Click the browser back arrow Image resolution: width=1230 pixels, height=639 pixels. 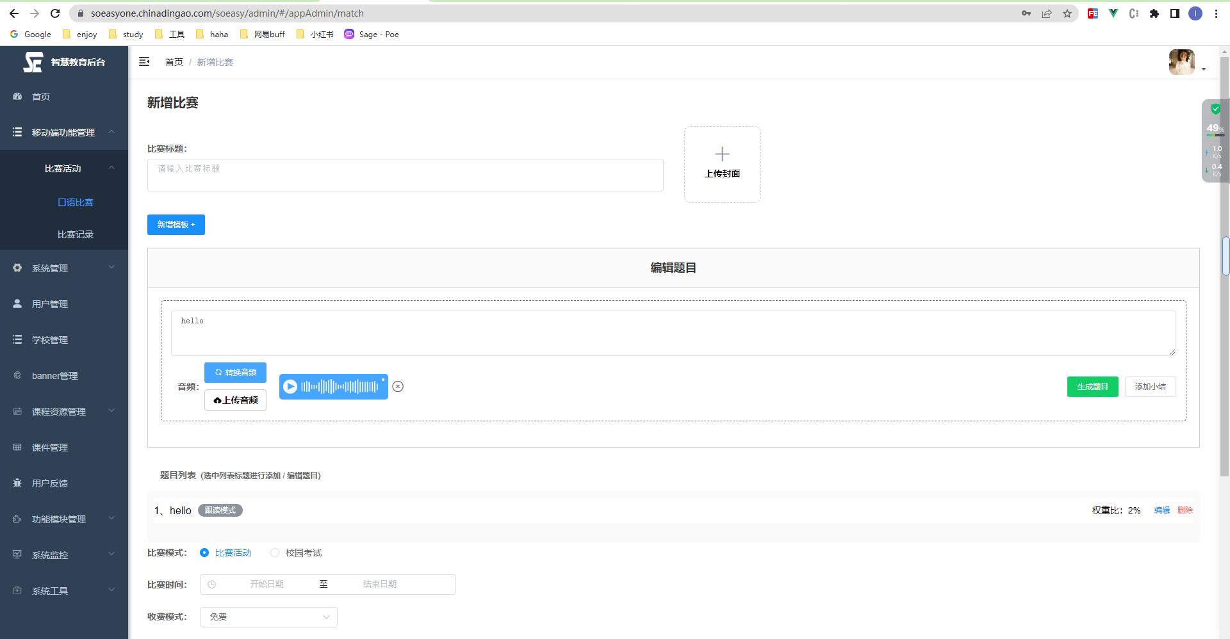tap(14, 13)
